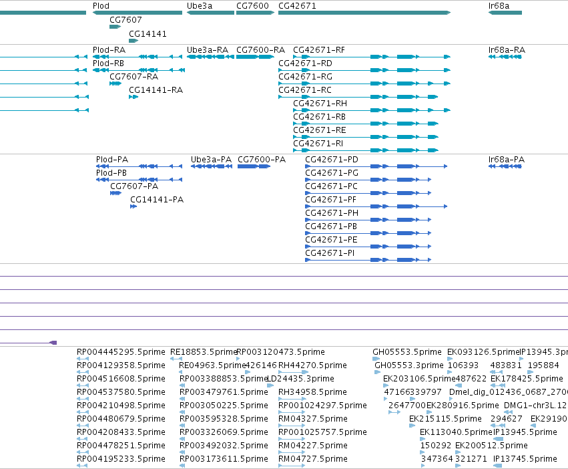The image size is (568, 469).
Task: Select protein CG7600-PA
Action: pyautogui.click(x=254, y=166)
